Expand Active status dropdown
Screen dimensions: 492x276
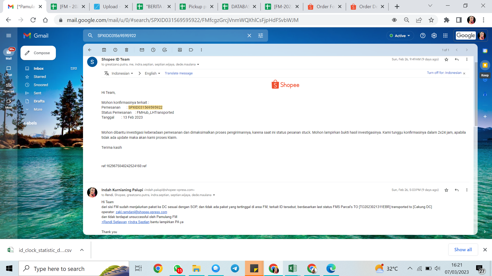pyautogui.click(x=400, y=36)
